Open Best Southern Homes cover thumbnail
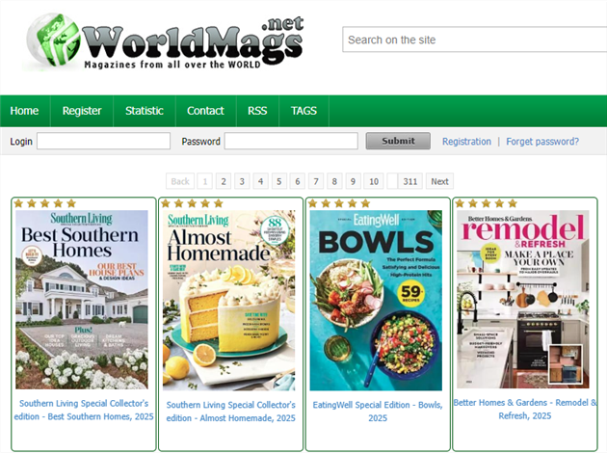The width and height of the screenshot is (607, 453). [82, 300]
